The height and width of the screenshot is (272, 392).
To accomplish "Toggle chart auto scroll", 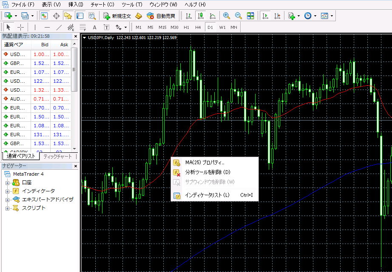I will click(265, 16).
